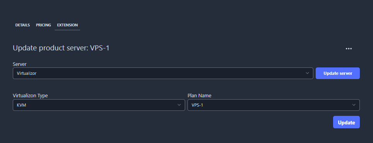Select the EXTENSION tab

pos(67,25)
